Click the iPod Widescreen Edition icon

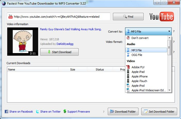(x=128, y=90)
